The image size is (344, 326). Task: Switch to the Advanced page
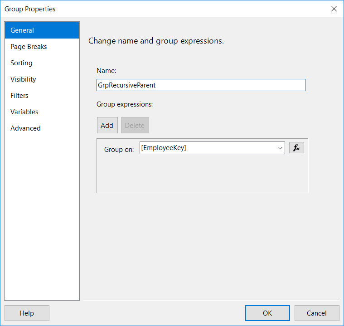25,128
